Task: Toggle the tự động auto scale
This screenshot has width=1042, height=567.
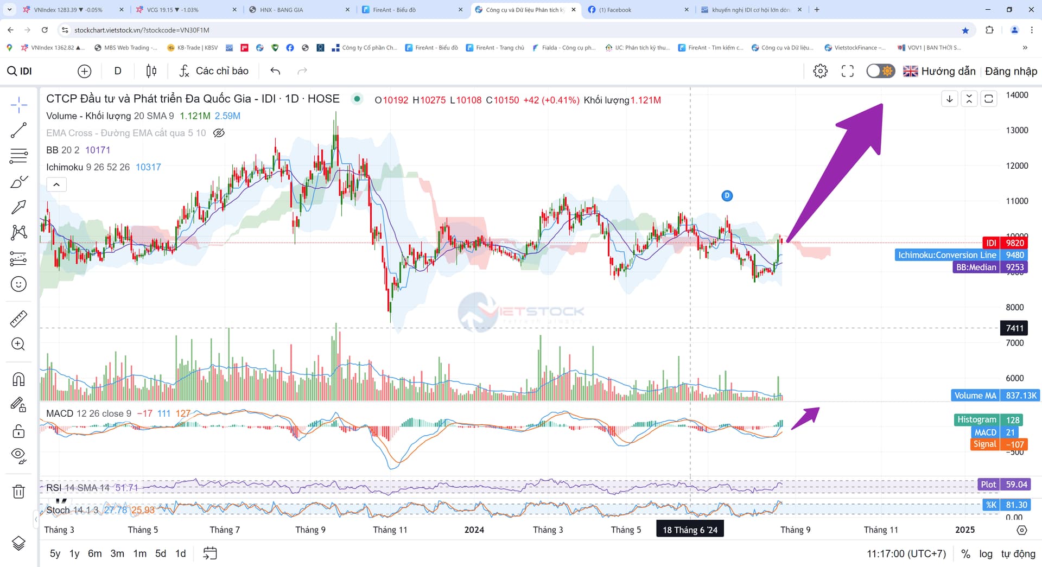Action: tap(1018, 554)
